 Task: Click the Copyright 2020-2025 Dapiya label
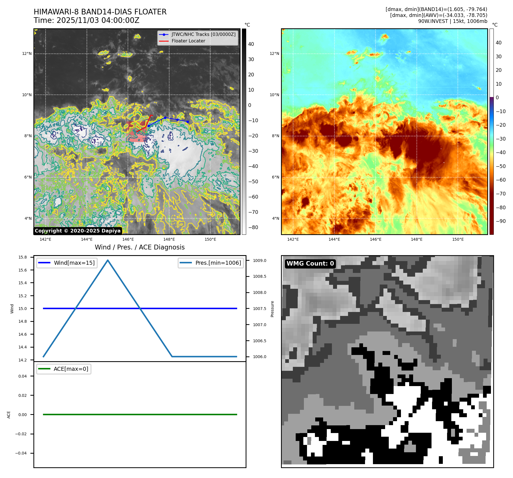78,231
